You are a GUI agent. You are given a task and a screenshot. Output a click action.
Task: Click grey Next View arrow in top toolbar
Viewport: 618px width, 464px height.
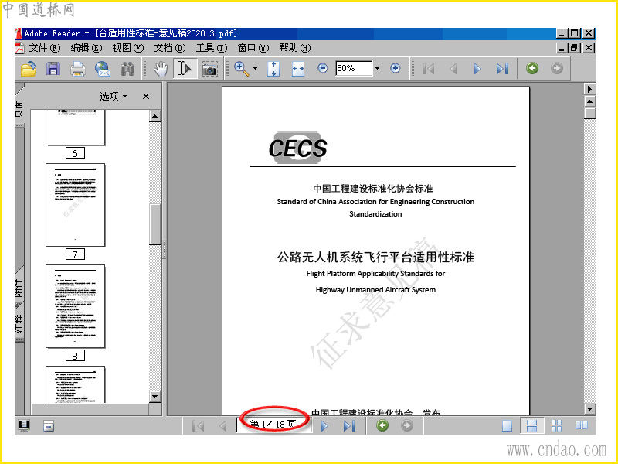tap(556, 68)
